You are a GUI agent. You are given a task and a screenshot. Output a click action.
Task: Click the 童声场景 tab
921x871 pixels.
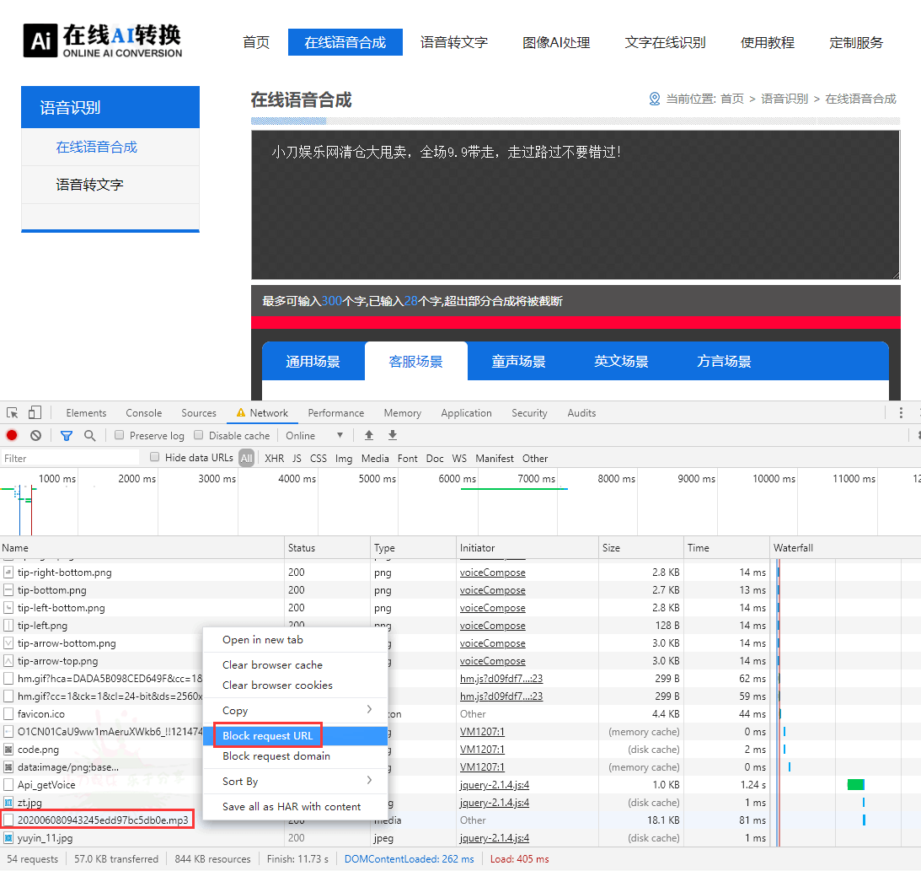[x=518, y=362]
